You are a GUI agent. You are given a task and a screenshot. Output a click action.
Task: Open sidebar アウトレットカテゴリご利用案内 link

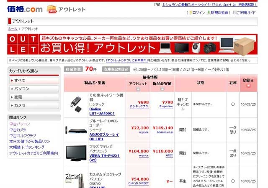(x=33, y=153)
